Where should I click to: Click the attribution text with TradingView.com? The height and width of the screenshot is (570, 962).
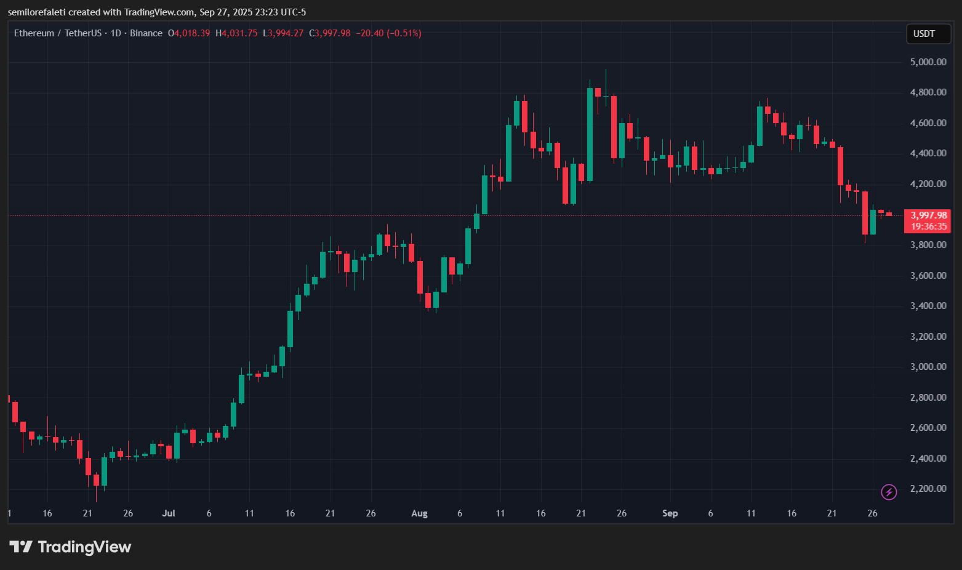[x=157, y=12]
